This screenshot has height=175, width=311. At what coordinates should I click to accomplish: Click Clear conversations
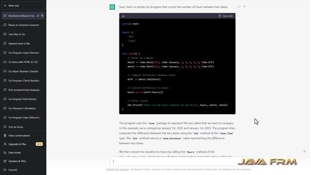(23, 136)
